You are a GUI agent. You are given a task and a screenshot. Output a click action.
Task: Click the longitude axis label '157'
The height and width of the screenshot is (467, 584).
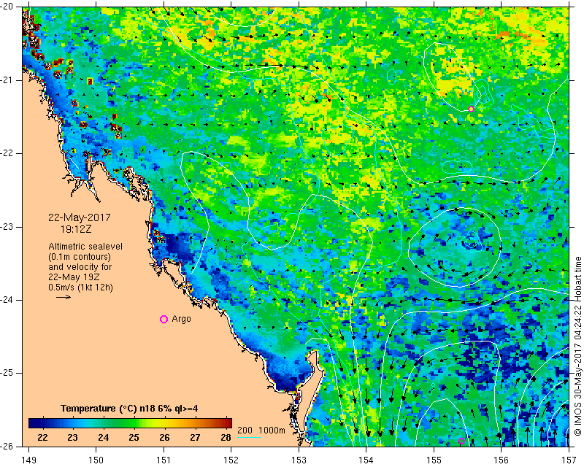coord(569,460)
